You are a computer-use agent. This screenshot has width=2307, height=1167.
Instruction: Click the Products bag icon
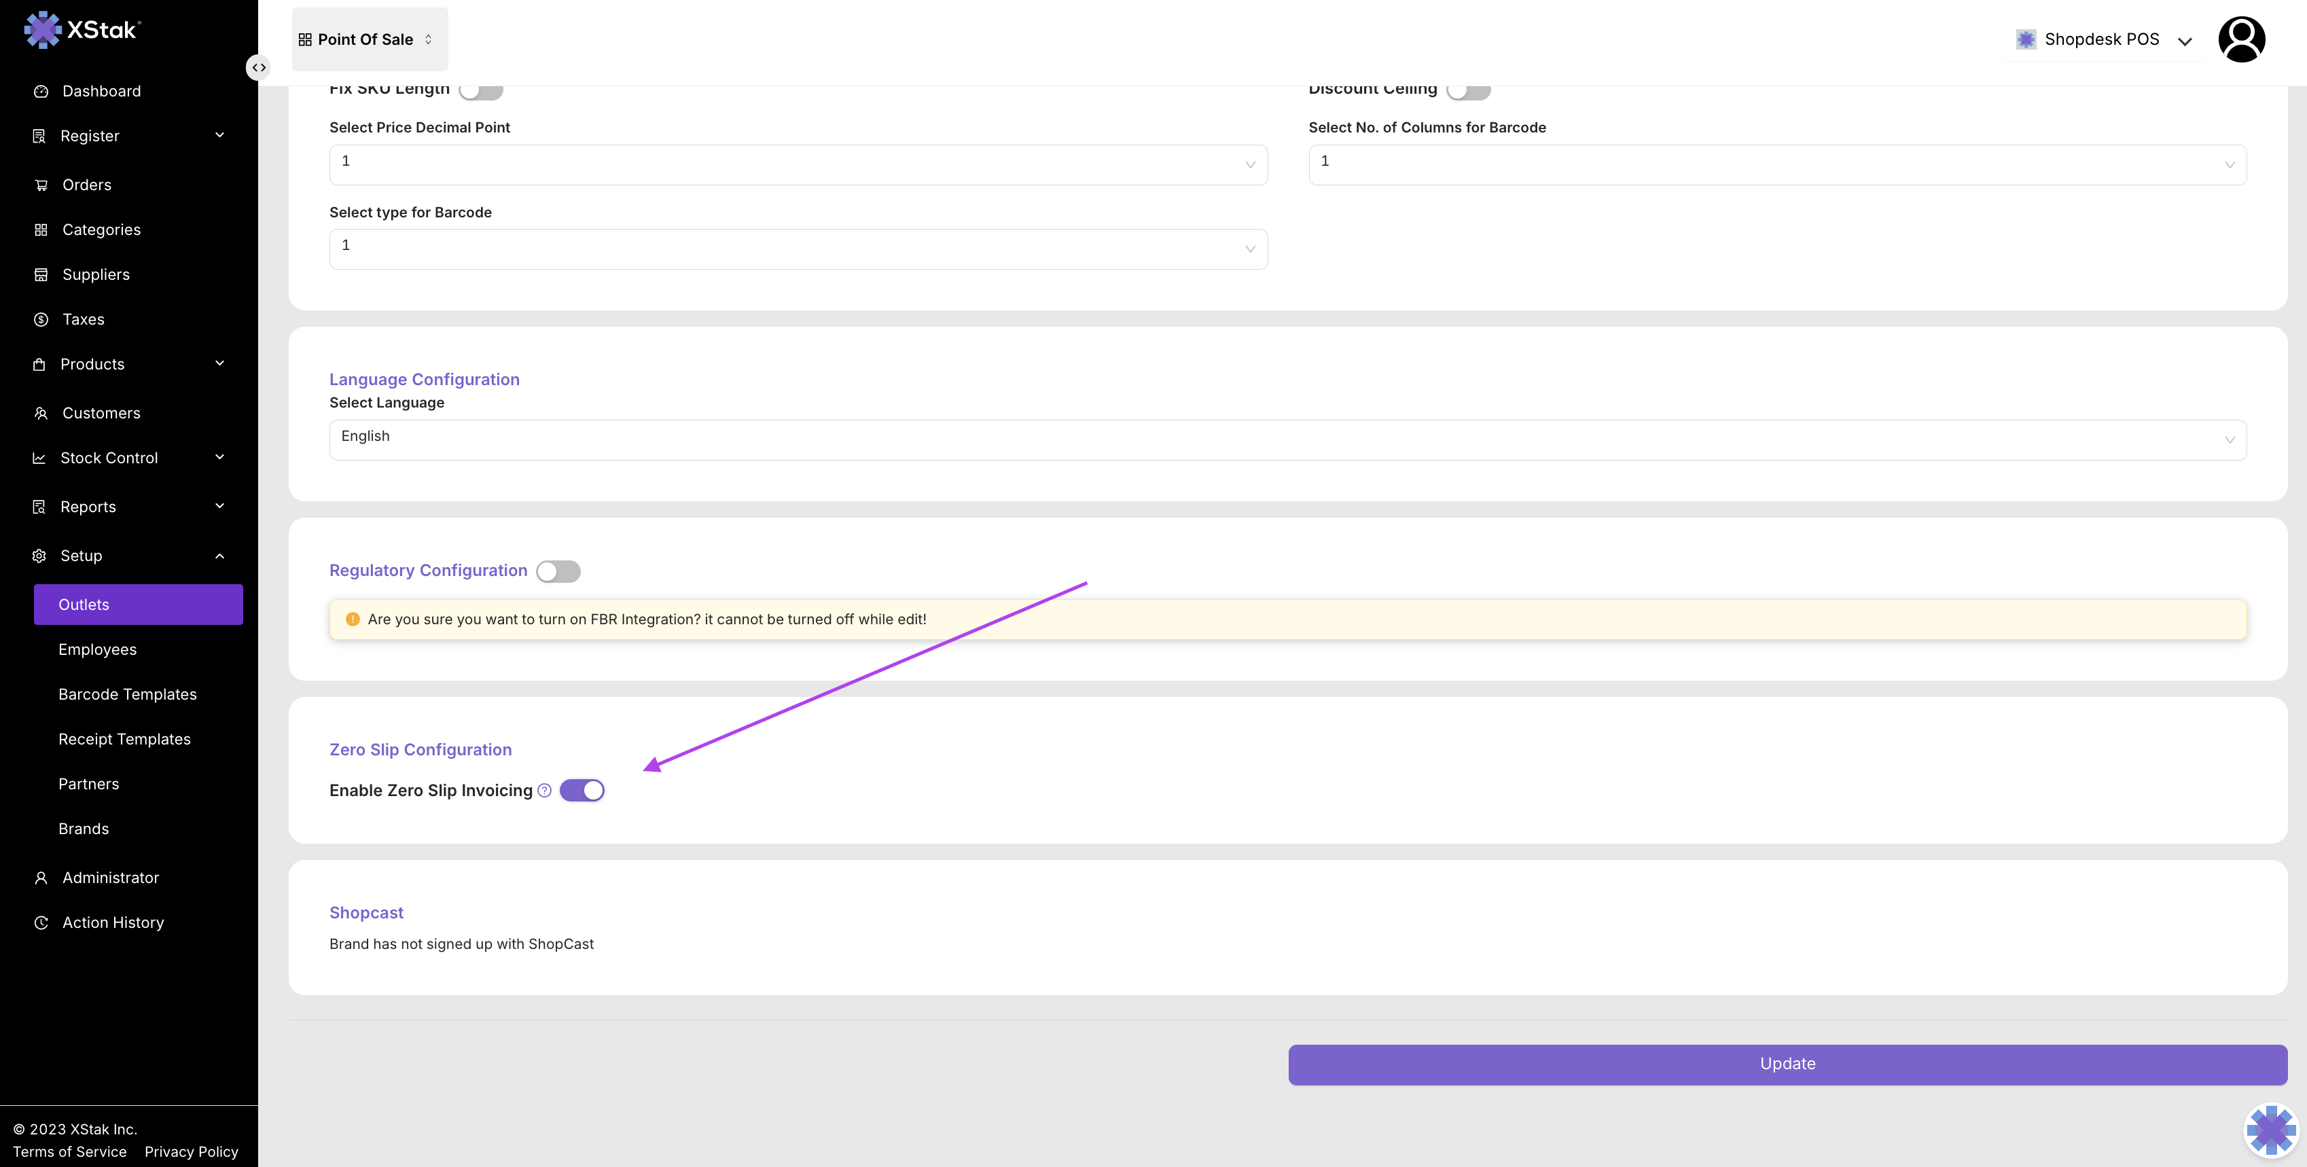click(39, 365)
